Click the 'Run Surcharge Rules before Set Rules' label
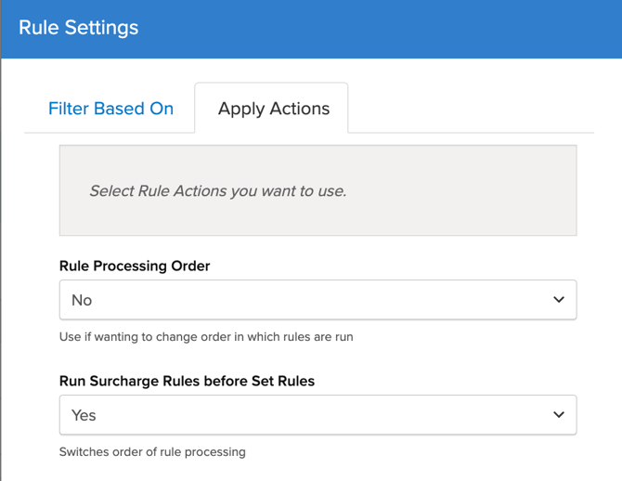 pos(187,381)
